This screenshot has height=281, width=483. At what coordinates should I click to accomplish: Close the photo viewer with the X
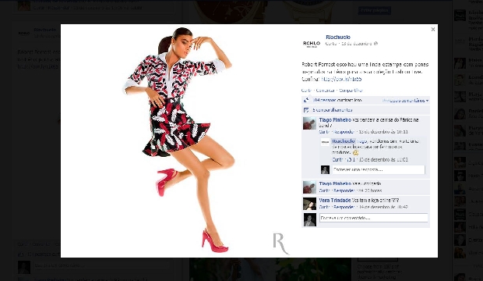433,30
